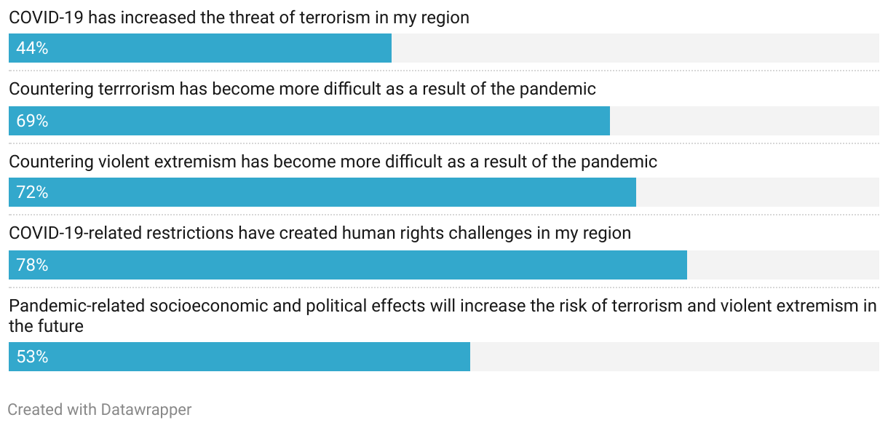The height and width of the screenshot is (428, 888).
Task: Click 'Pandemic-related socioeconomic and political effects' label
Action: (443, 315)
